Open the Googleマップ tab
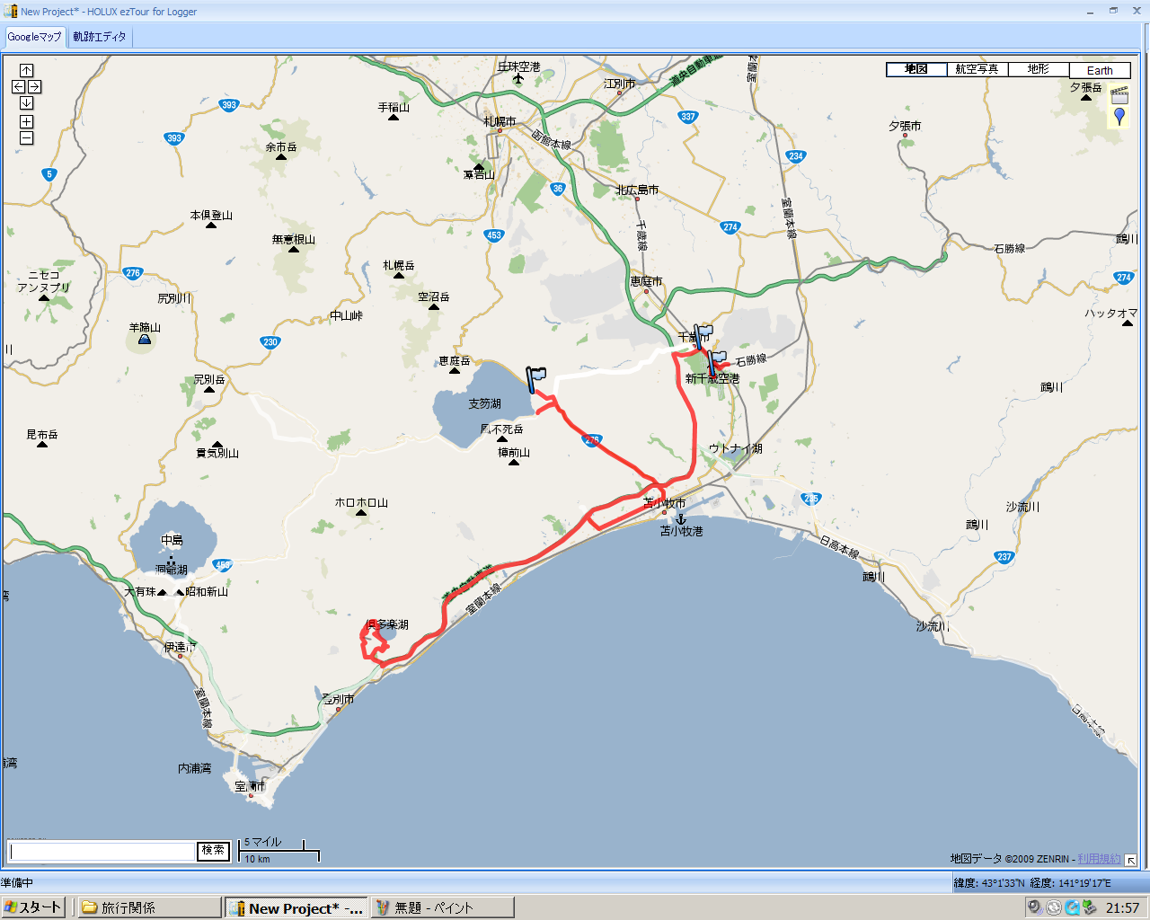The image size is (1150, 920). [x=34, y=37]
